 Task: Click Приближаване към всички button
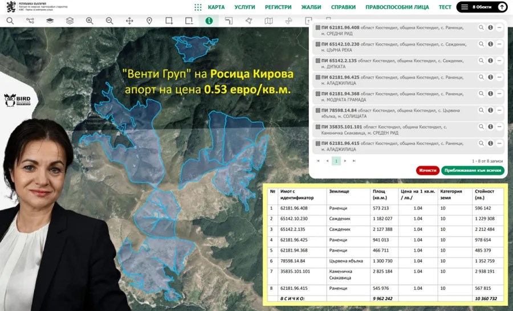tap(473, 170)
